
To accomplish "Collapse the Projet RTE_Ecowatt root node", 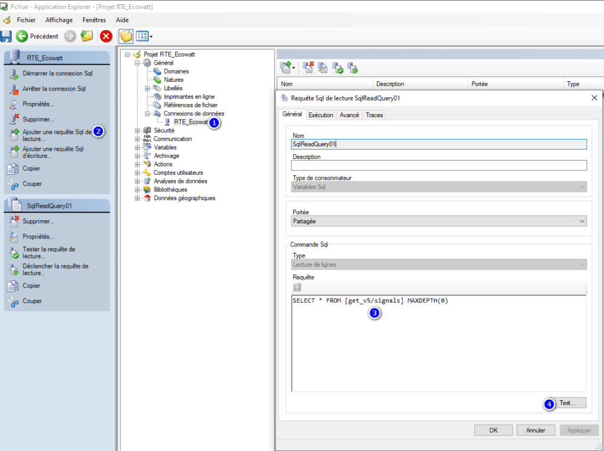I will tap(127, 55).
